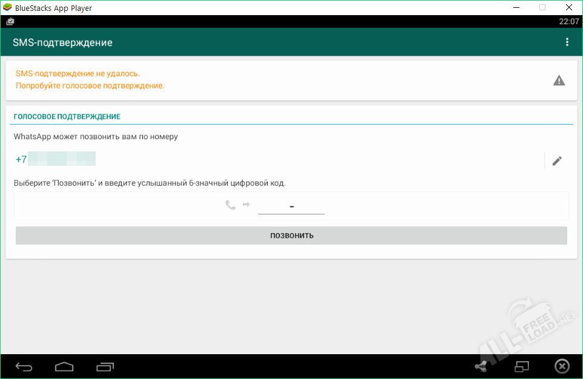The image size is (583, 379).
Task: Click the BlueStacks logo in title bar
Action: tap(8, 8)
